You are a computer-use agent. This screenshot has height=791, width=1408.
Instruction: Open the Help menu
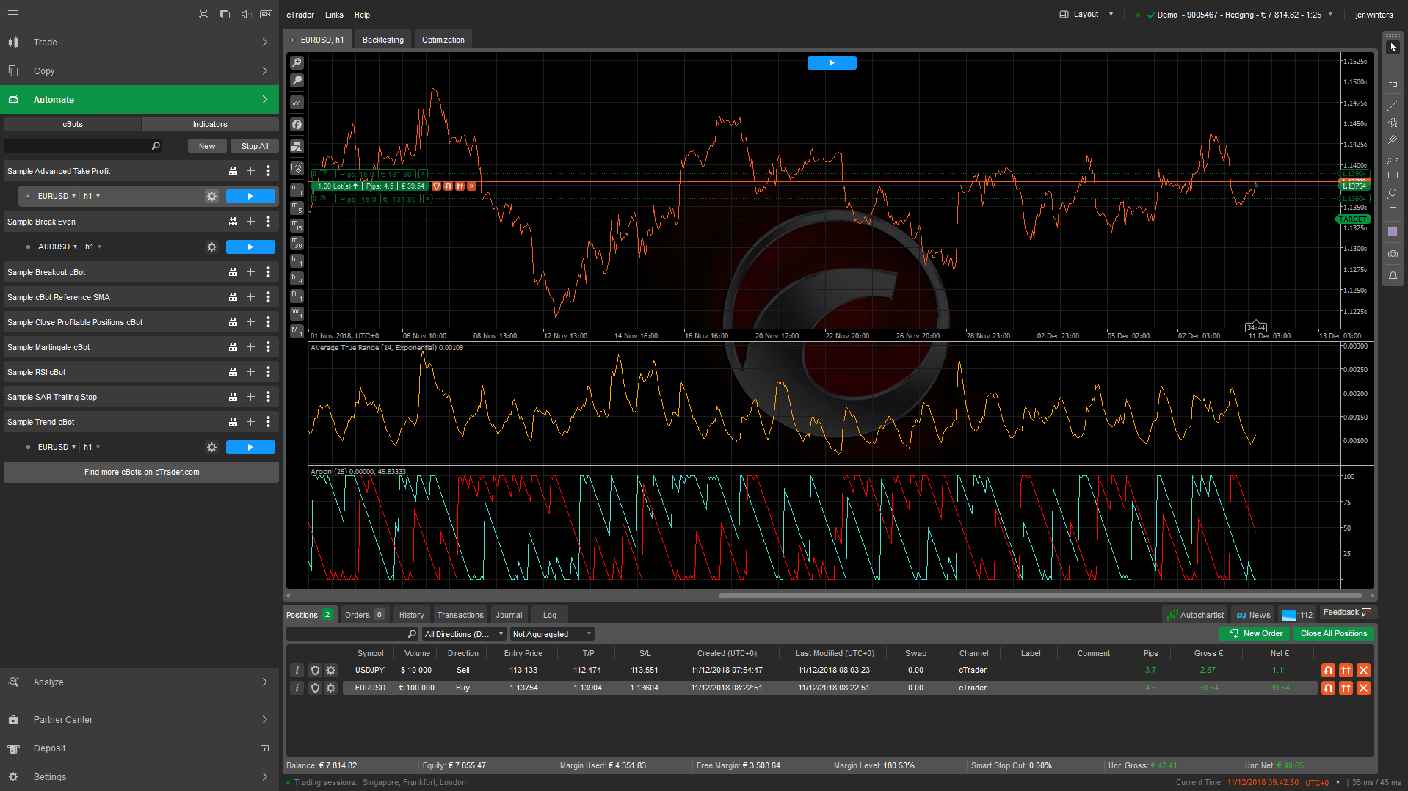coord(362,15)
